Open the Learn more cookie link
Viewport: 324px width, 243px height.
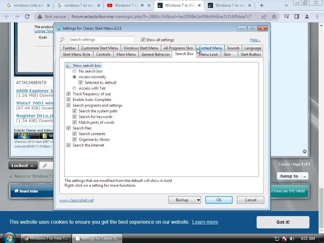coord(205,222)
